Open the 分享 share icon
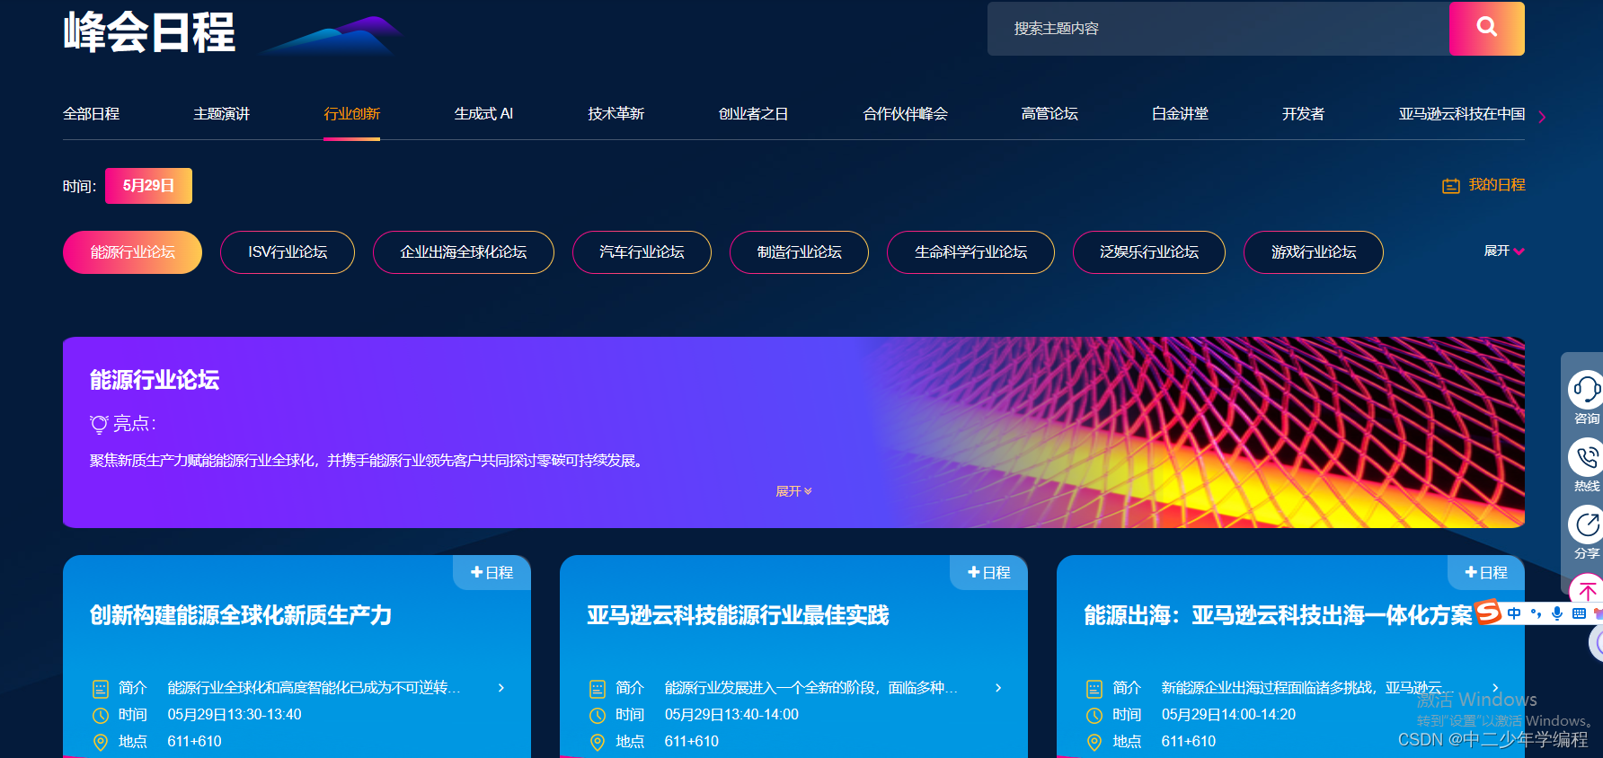 pos(1586,524)
